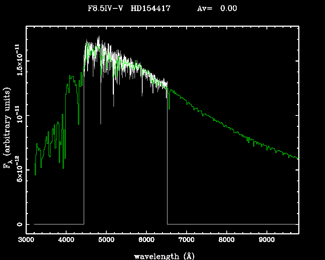Click the spectral type F8.5IV-V title text
Viewport: 325px width, 260px height.
pyautogui.click(x=105, y=8)
